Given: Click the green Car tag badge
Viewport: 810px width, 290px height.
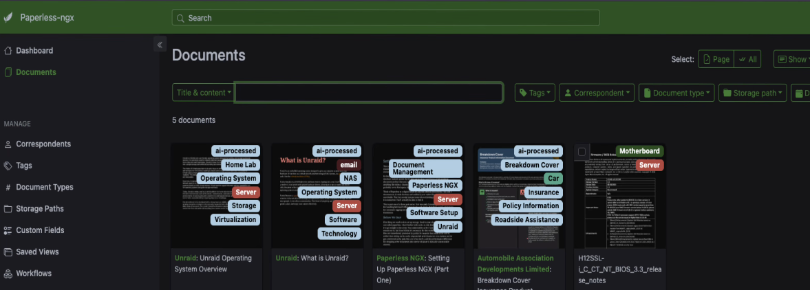Looking at the screenshot, I should (553, 179).
